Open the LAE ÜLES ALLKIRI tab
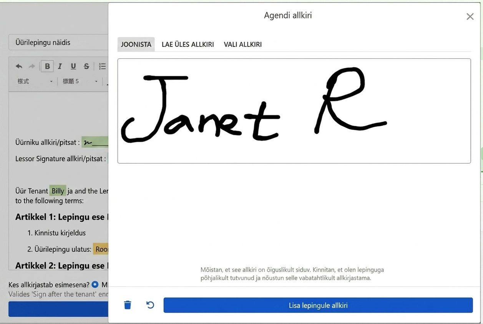The width and height of the screenshot is (483, 324). pyautogui.click(x=188, y=44)
